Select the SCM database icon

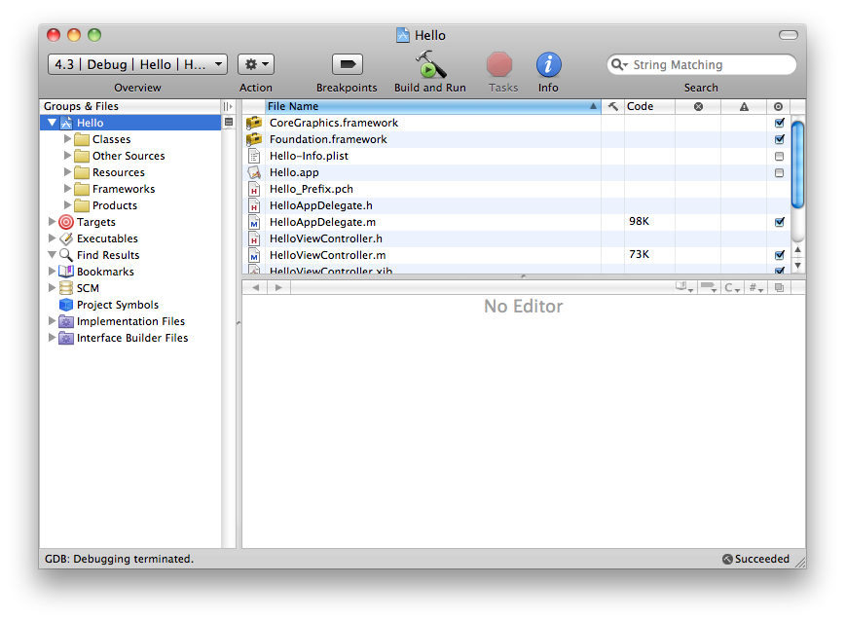[66, 288]
